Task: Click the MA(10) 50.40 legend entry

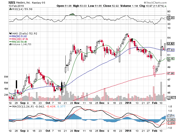Action: click(x=19, y=42)
